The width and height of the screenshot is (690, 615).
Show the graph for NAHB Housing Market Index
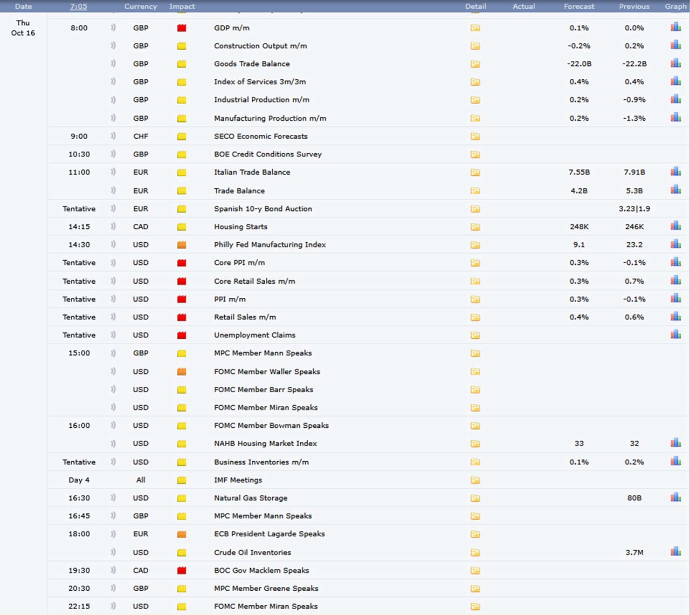pos(675,443)
